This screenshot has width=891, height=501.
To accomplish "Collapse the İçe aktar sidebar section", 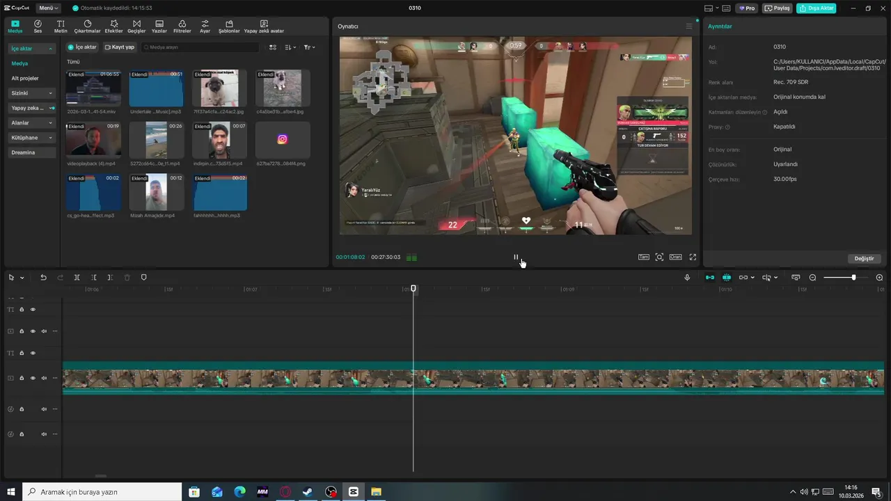I will [31, 49].
